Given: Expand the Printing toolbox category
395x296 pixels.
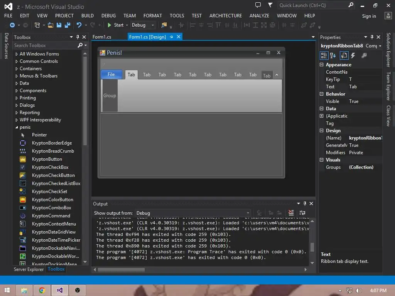Looking at the screenshot, I should point(17,98).
